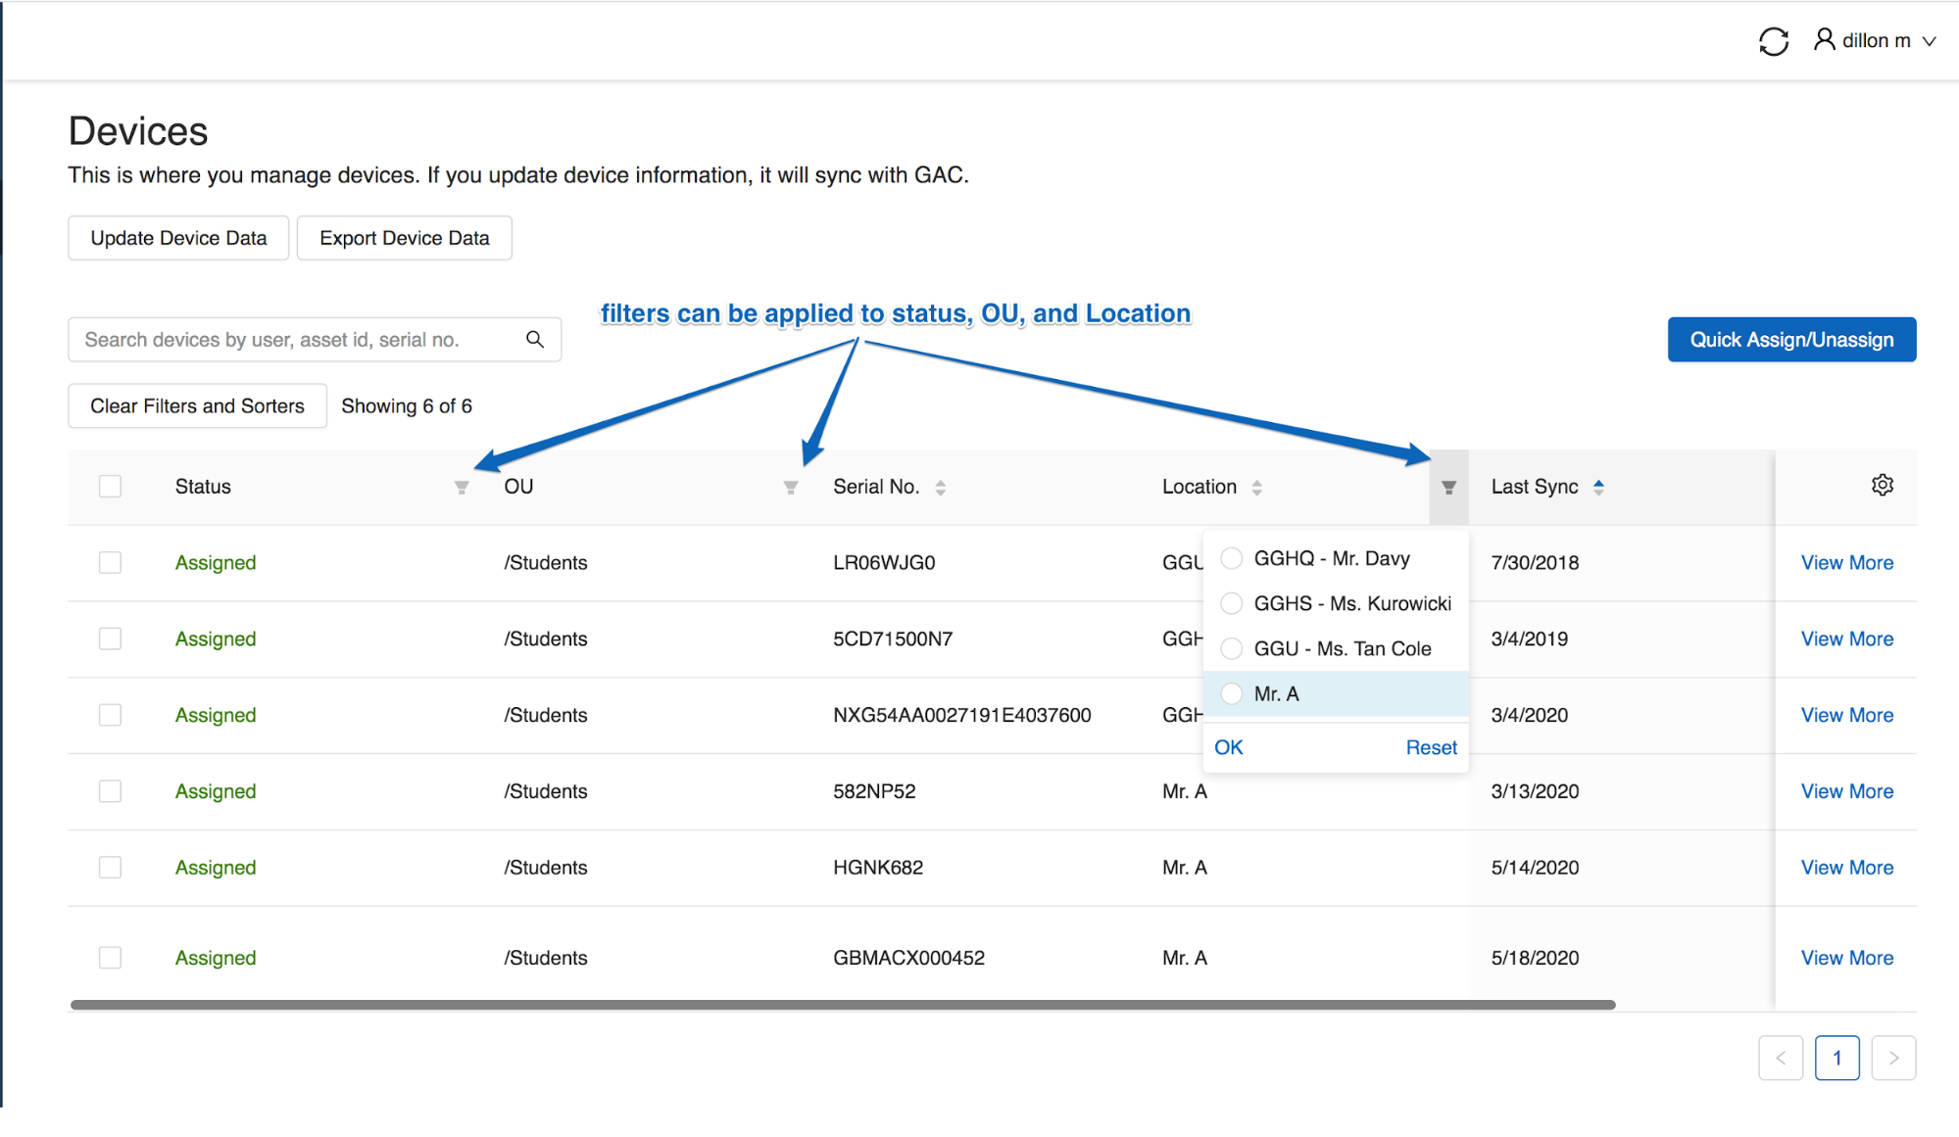This screenshot has width=1959, height=1137.
Task: Sort the Serial No. column
Action: (941, 486)
